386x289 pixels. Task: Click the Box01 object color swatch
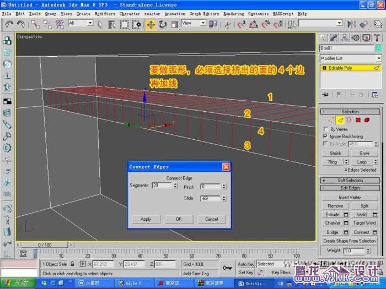click(x=379, y=48)
